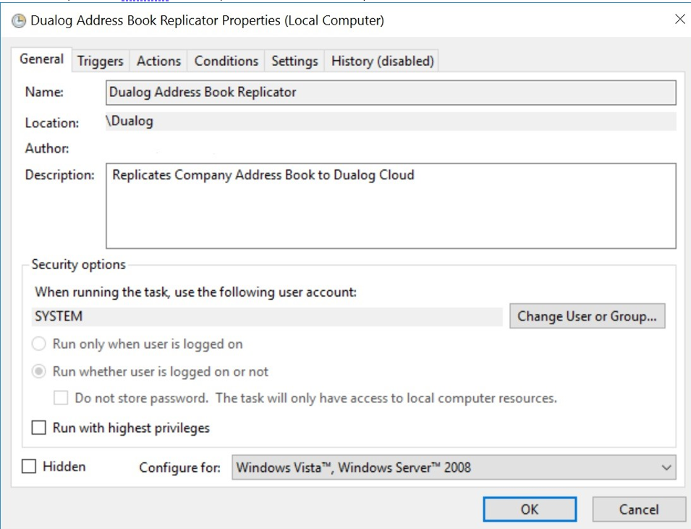The width and height of the screenshot is (691, 529).
Task: Open the Settings tab
Action: tap(294, 61)
